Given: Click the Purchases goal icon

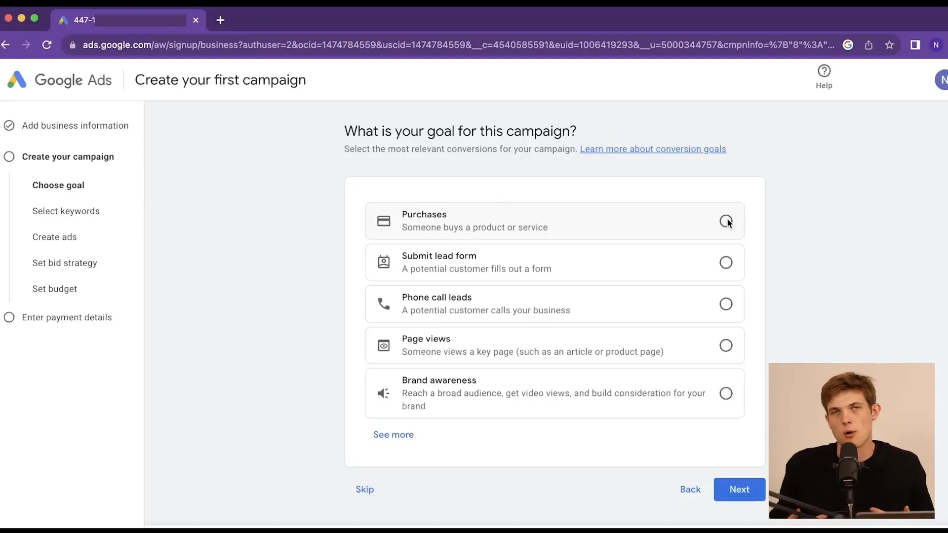Looking at the screenshot, I should click(x=384, y=221).
